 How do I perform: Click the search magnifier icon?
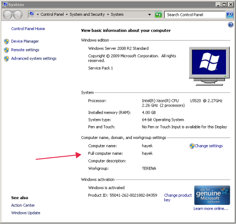230,15
